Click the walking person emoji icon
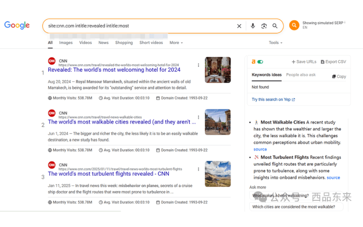The image size is (363, 227). pos(256,122)
